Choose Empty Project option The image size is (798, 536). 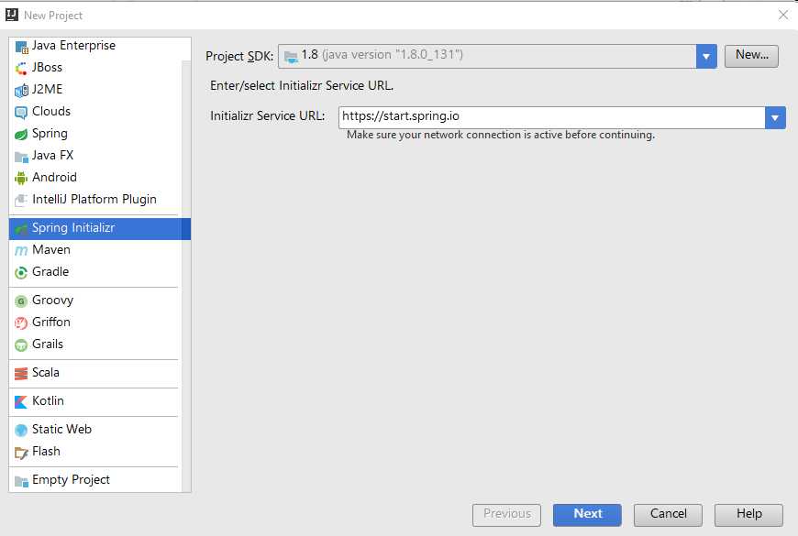(94, 479)
